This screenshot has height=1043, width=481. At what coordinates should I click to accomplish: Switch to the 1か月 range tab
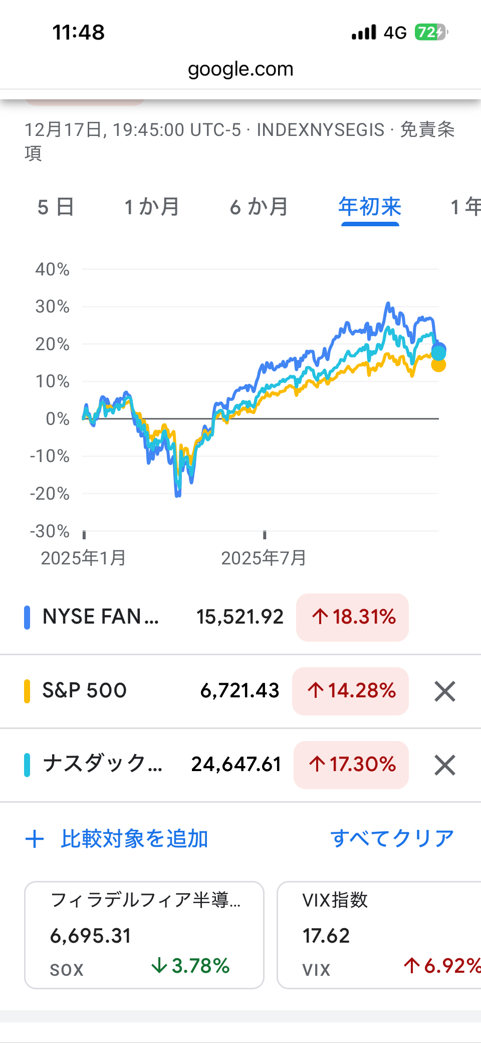tap(151, 207)
